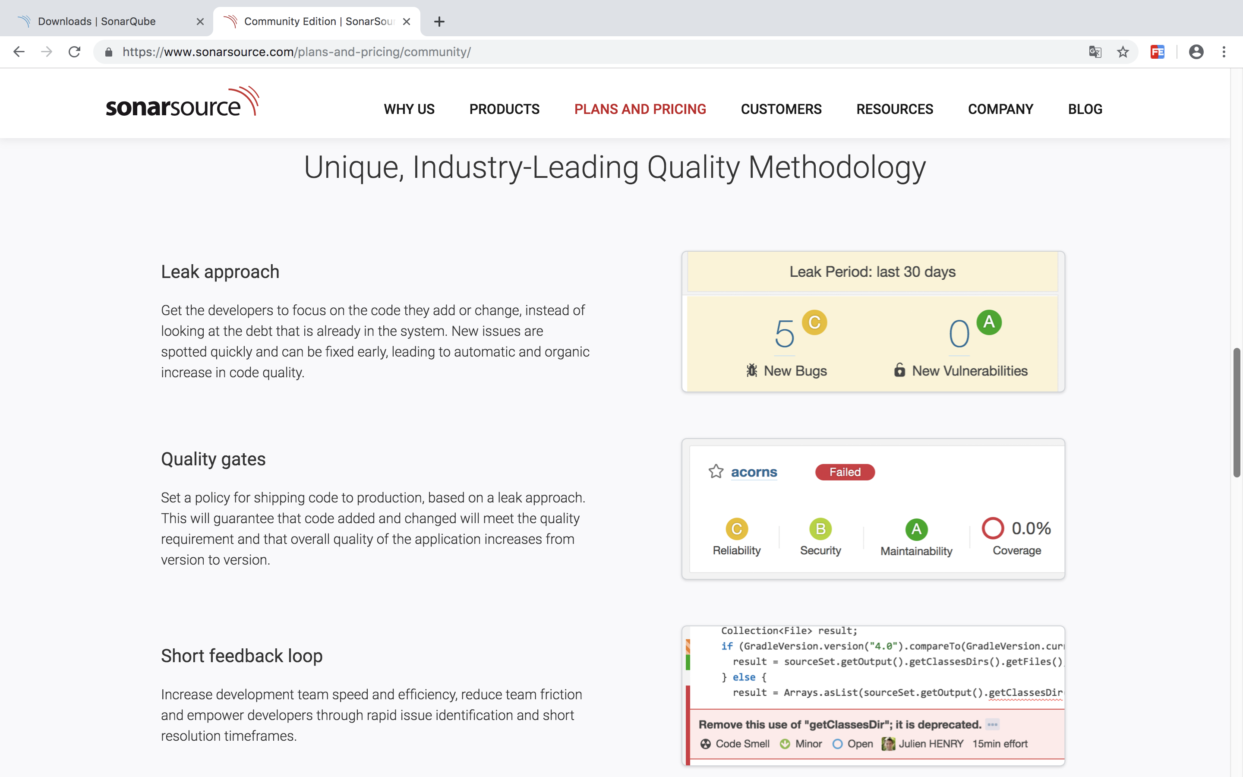The width and height of the screenshot is (1243, 777).
Task: Expand the ellipsis next to deprecated message
Action: pos(992,725)
